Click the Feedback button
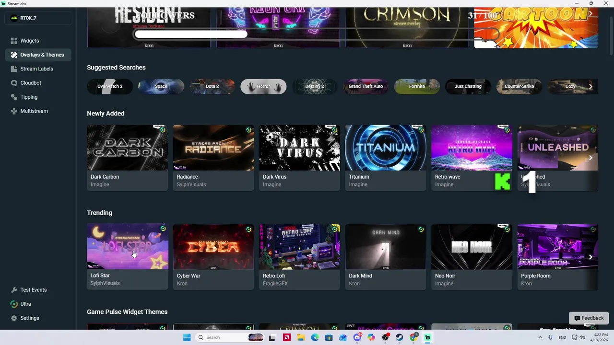This screenshot has height=345, width=614. click(589, 318)
